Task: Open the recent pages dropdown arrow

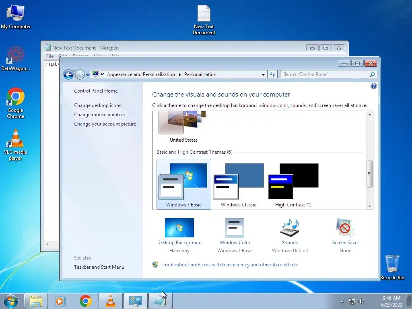Action: tap(88, 75)
